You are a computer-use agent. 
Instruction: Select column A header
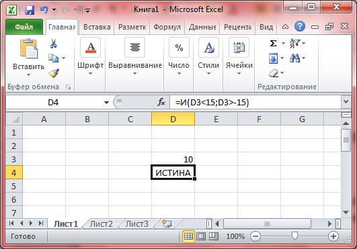pos(44,119)
